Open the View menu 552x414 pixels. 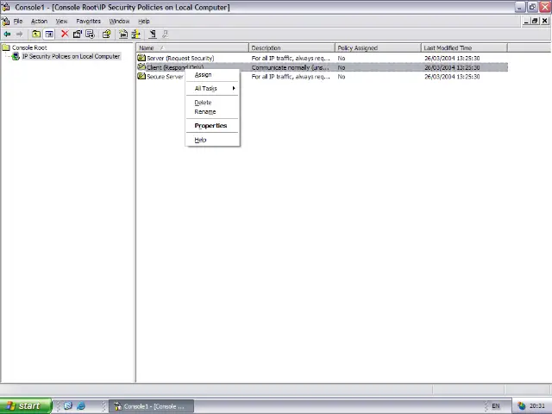tap(61, 21)
